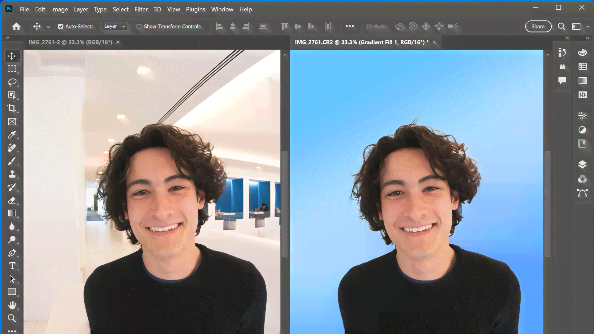
Task: Open the Search magnifier in options bar
Action: pyautogui.click(x=561, y=26)
